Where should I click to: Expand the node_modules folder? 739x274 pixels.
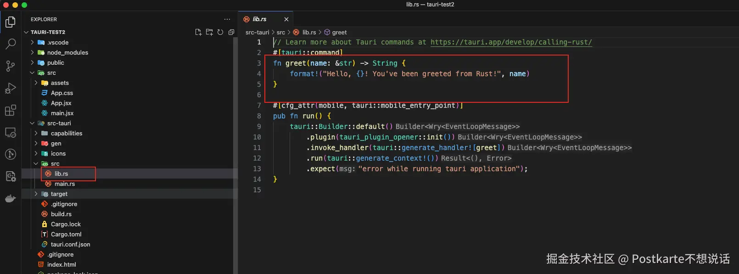(67, 52)
